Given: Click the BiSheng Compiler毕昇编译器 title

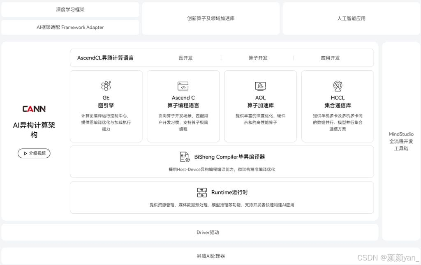Looking at the screenshot, I should coord(229,157).
